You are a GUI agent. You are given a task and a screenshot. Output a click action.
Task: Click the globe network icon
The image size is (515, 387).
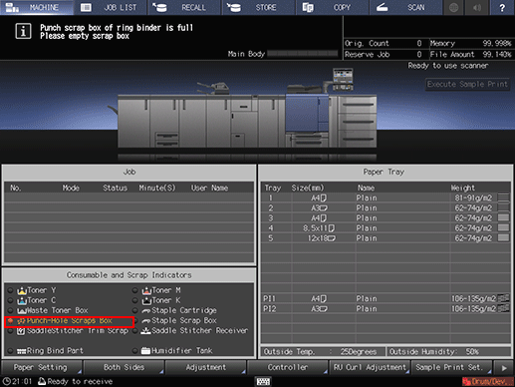454,7
